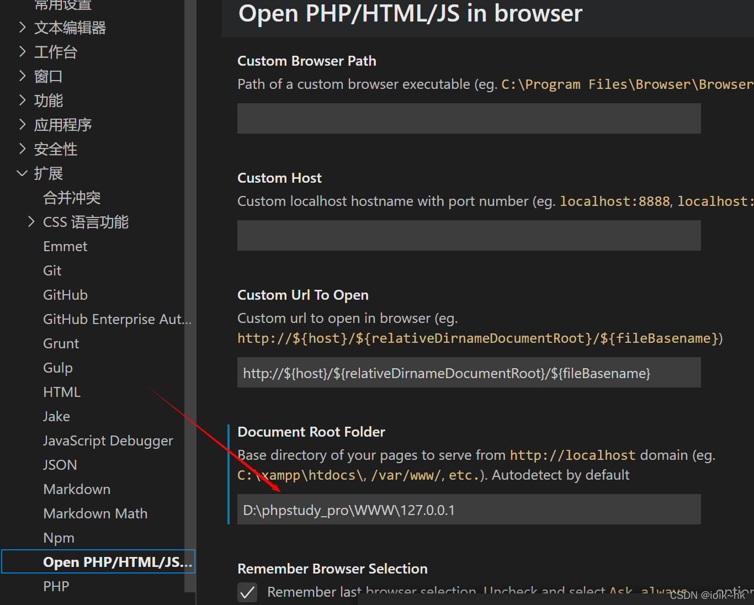754x605 pixels.
Task: Open PHP extension settings
Action: [56, 586]
